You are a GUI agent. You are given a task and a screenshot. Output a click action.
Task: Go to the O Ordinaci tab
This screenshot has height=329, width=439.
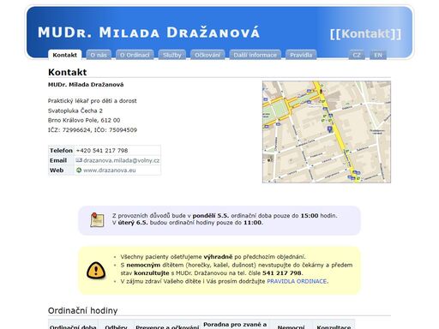coord(135,55)
